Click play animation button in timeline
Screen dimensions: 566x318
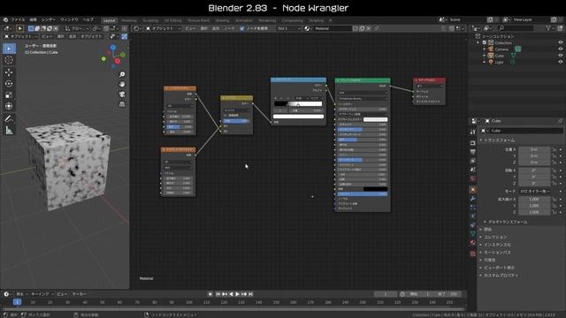[x=237, y=294]
